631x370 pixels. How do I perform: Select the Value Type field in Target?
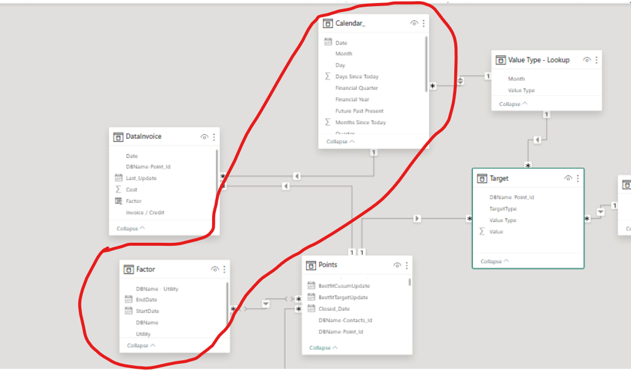pos(503,220)
